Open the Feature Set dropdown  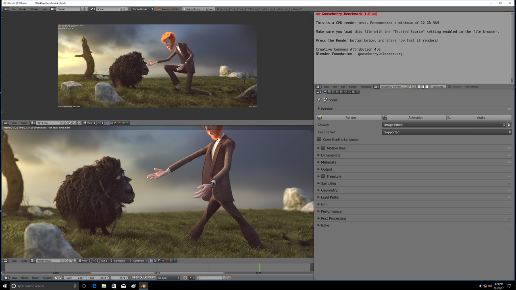point(446,132)
